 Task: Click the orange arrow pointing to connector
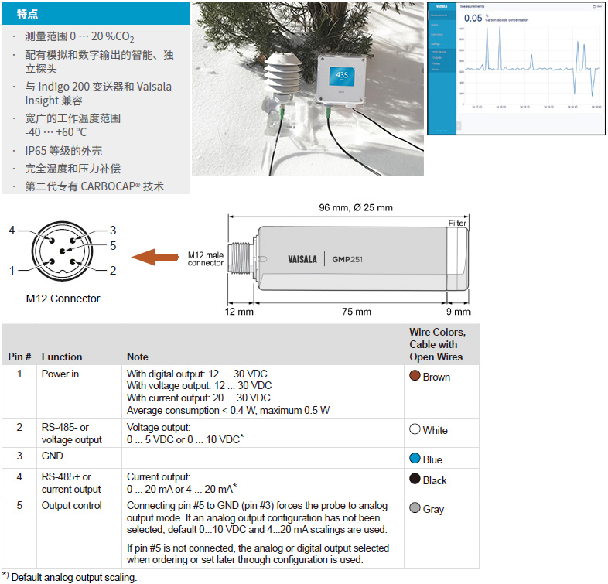pos(155,257)
